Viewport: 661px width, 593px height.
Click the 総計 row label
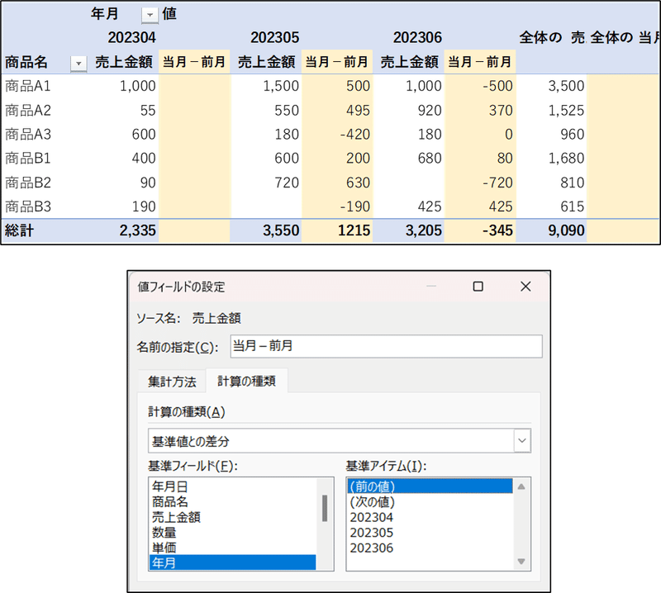pyautogui.click(x=19, y=230)
